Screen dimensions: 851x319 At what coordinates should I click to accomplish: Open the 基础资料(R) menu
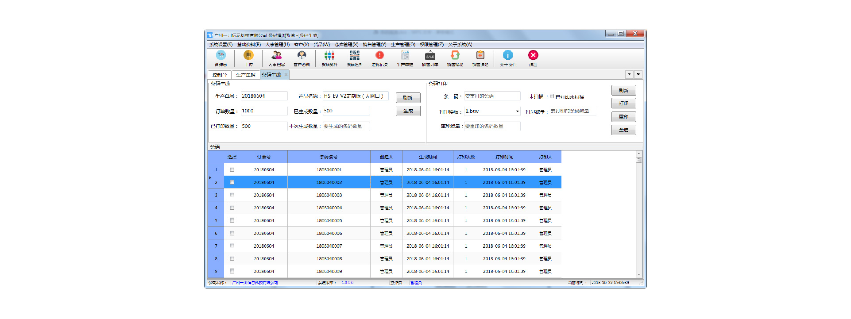pyautogui.click(x=249, y=45)
